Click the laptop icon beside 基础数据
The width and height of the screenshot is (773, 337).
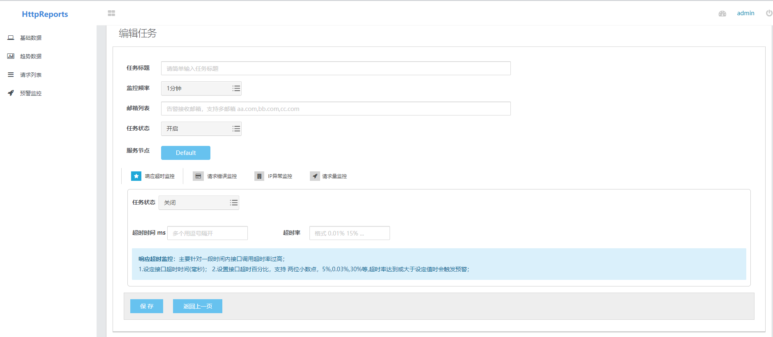point(11,38)
